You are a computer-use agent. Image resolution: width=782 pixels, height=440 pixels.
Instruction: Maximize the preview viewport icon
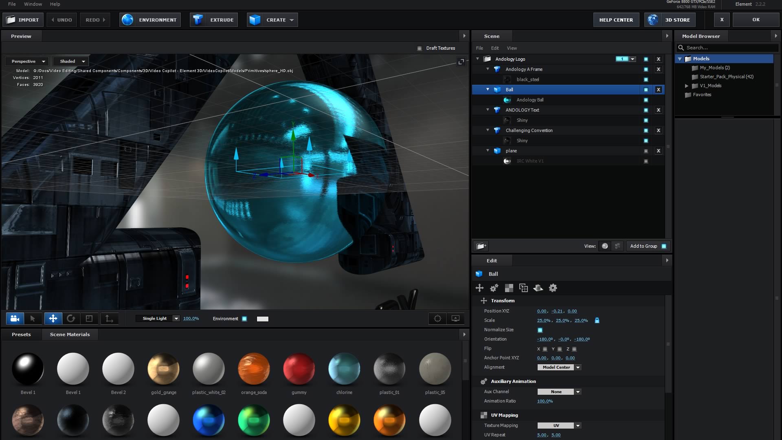click(x=461, y=62)
